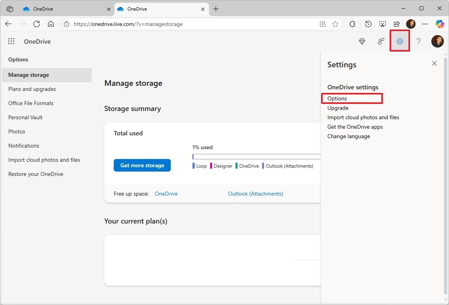This screenshot has height=305, width=449.
Task: Click the Help question mark icon
Action: (419, 41)
